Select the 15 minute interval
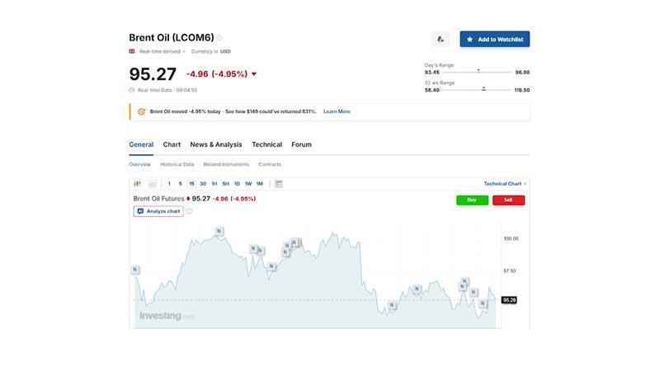660x371 pixels. coord(191,184)
